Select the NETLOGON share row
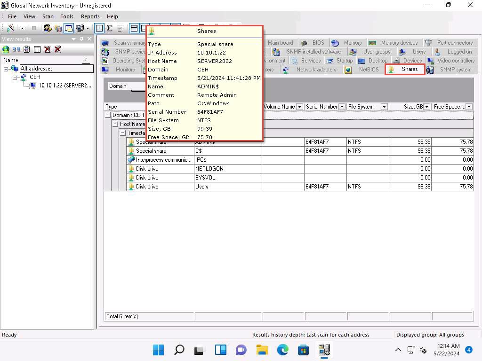 point(209,169)
